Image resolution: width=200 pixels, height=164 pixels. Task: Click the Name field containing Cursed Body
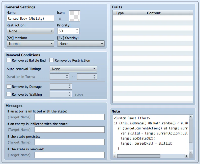31,18
